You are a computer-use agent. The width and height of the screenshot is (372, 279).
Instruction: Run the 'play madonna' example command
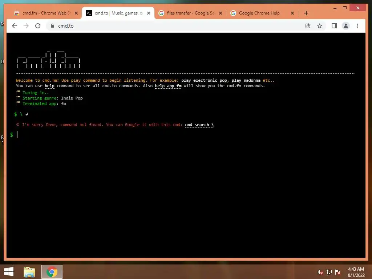(x=246, y=80)
